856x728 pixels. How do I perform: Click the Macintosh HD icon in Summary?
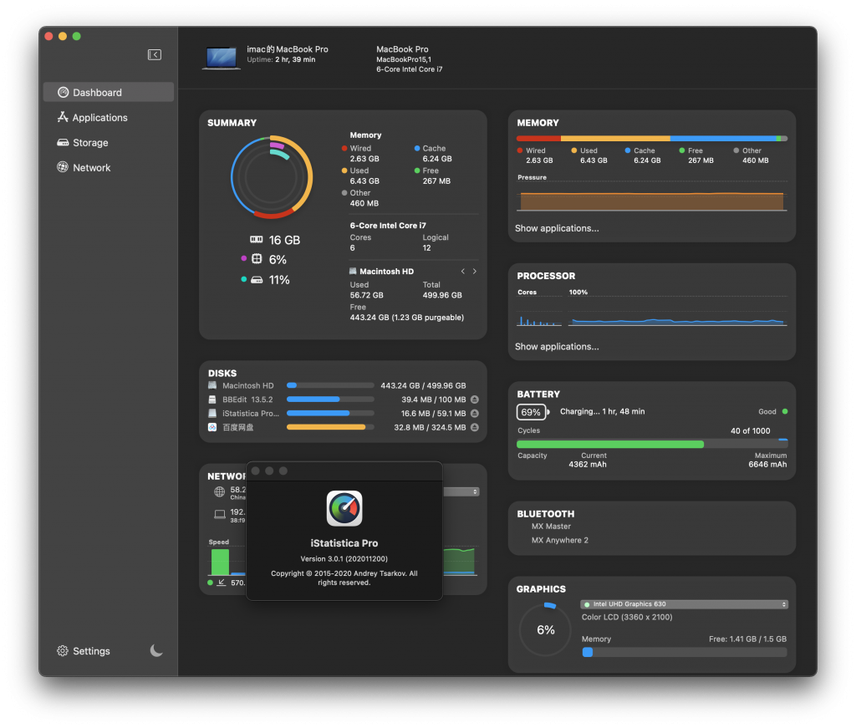(x=353, y=272)
